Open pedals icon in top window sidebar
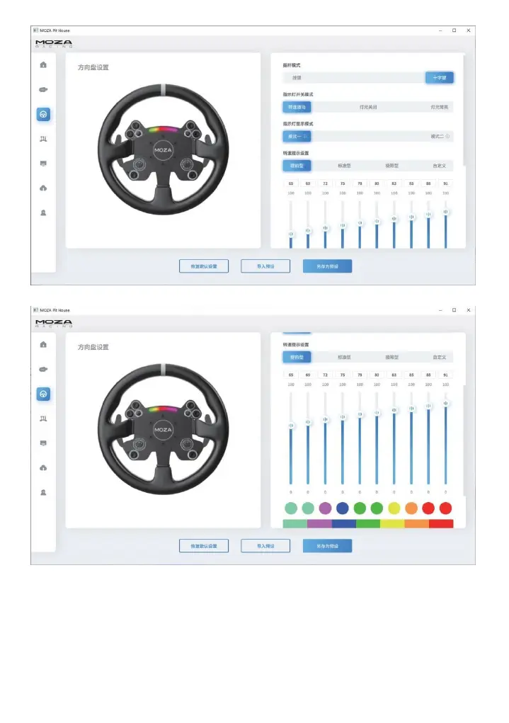Image resolution: width=509 pixels, height=723 pixels. (43, 139)
